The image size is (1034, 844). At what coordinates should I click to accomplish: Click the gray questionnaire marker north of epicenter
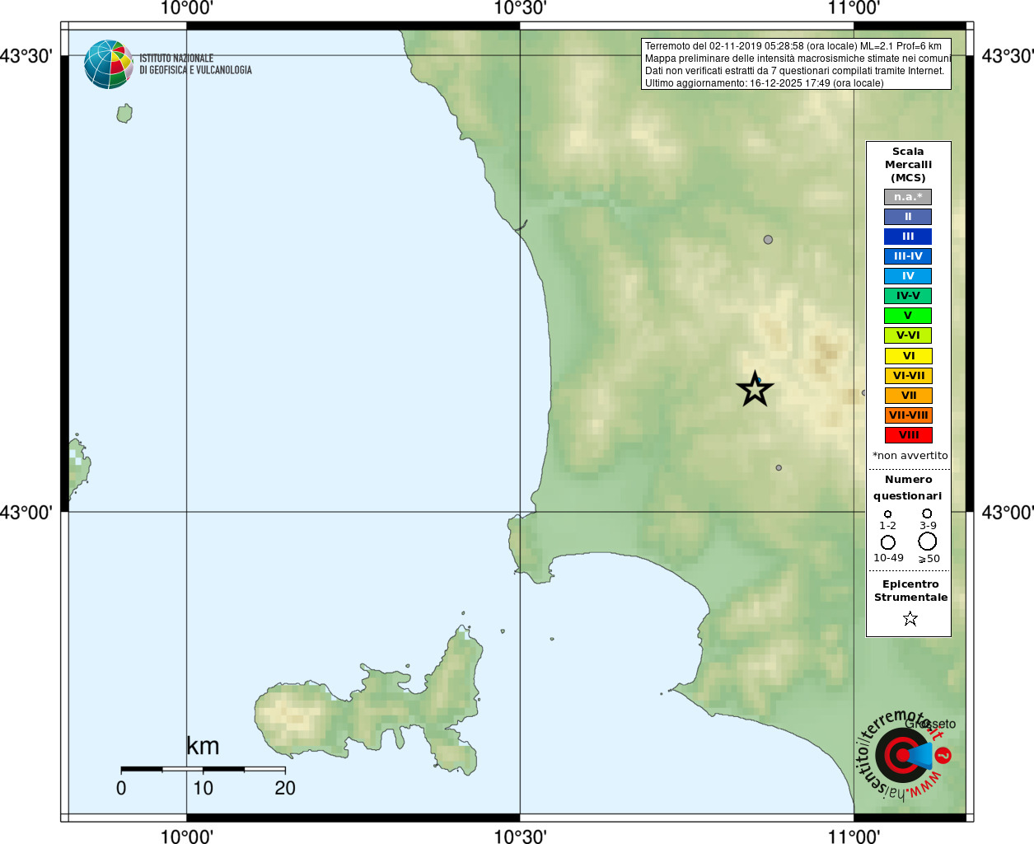[768, 240]
